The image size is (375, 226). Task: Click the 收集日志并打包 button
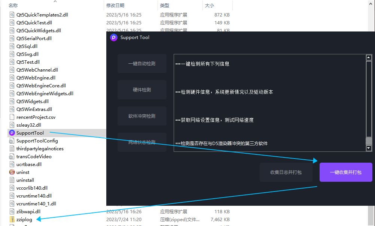(286, 172)
